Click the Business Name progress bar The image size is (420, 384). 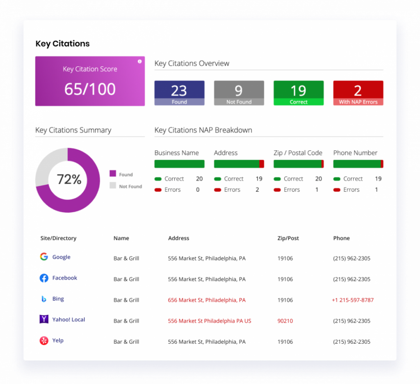180,164
